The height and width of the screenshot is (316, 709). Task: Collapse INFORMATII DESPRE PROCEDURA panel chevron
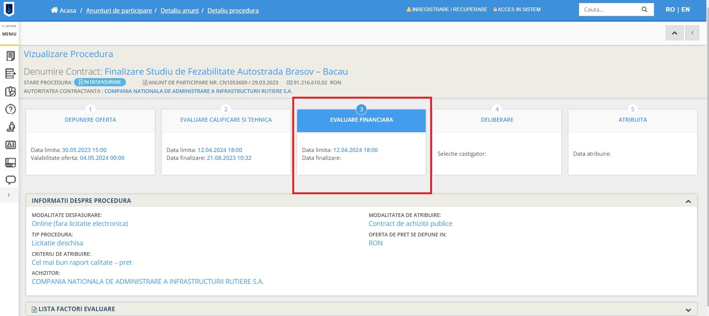point(688,201)
